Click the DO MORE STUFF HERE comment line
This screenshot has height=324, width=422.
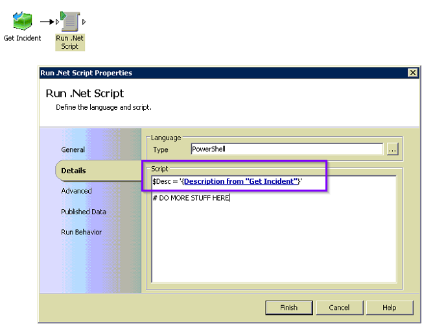coord(191,198)
